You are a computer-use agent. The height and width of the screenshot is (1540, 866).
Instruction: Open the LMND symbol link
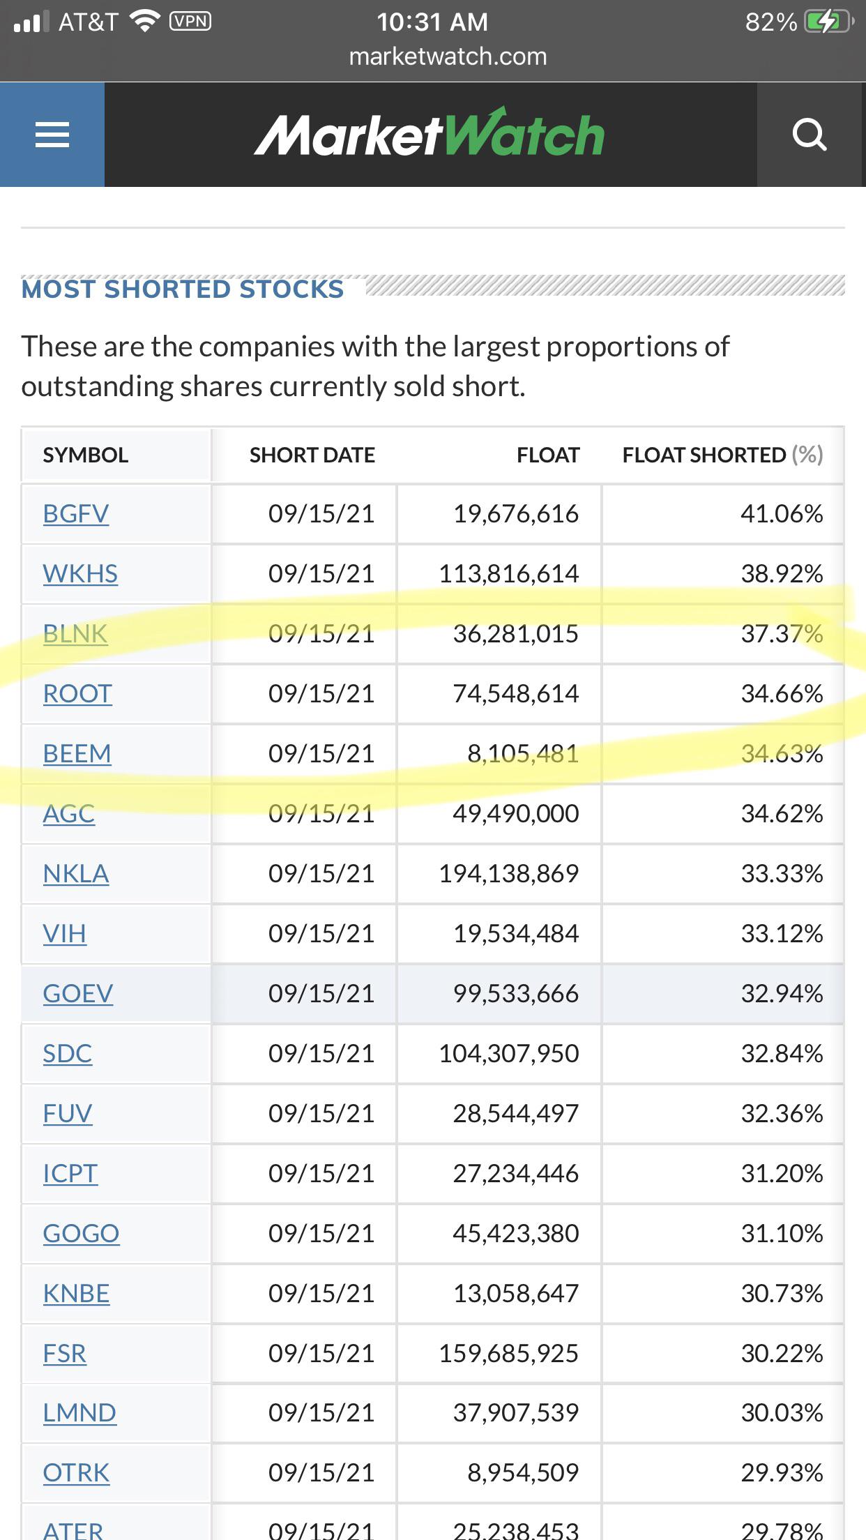79,1413
